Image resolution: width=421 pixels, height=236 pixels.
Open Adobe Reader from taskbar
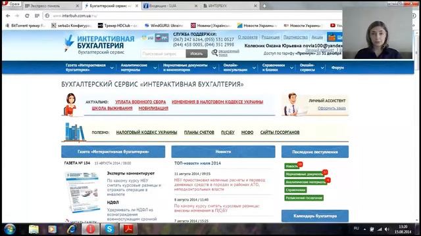click(128, 229)
